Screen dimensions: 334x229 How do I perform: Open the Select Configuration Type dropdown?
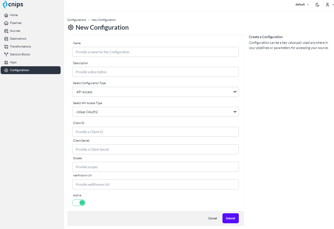tap(155, 92)
